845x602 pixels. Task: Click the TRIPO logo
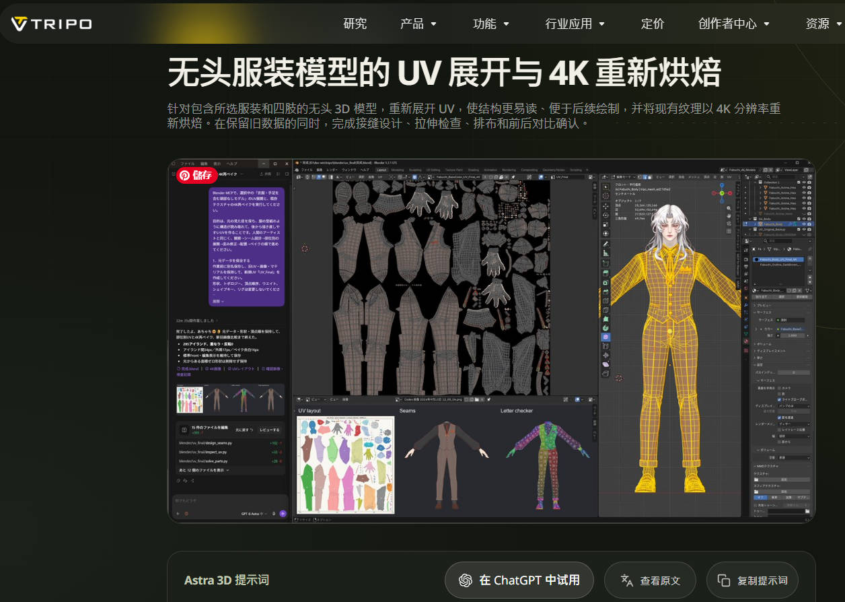click(52, 24)
